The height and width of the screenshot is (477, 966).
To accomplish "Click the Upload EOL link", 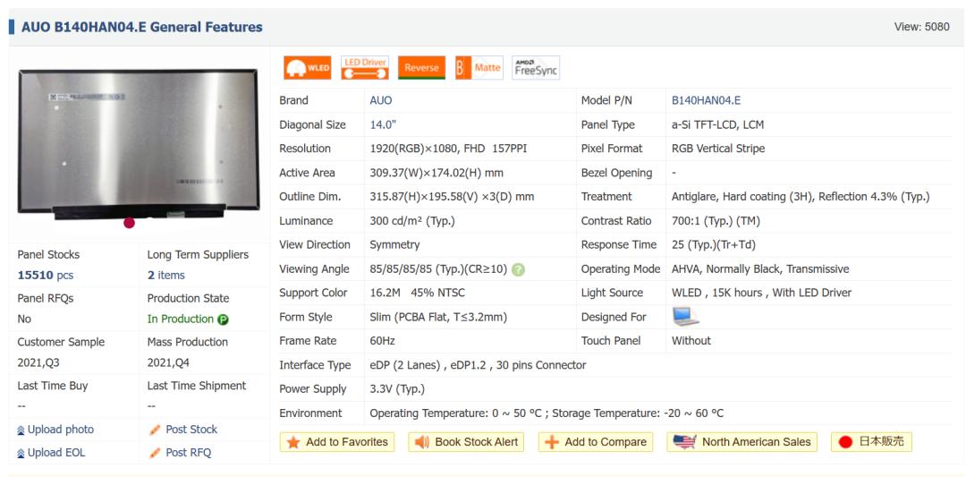I will click(x=56, y=452).
